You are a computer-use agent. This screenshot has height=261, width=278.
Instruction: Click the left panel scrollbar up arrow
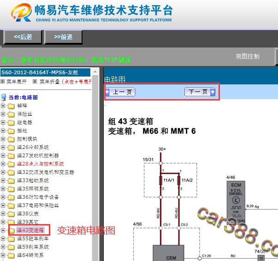(95, 71)
